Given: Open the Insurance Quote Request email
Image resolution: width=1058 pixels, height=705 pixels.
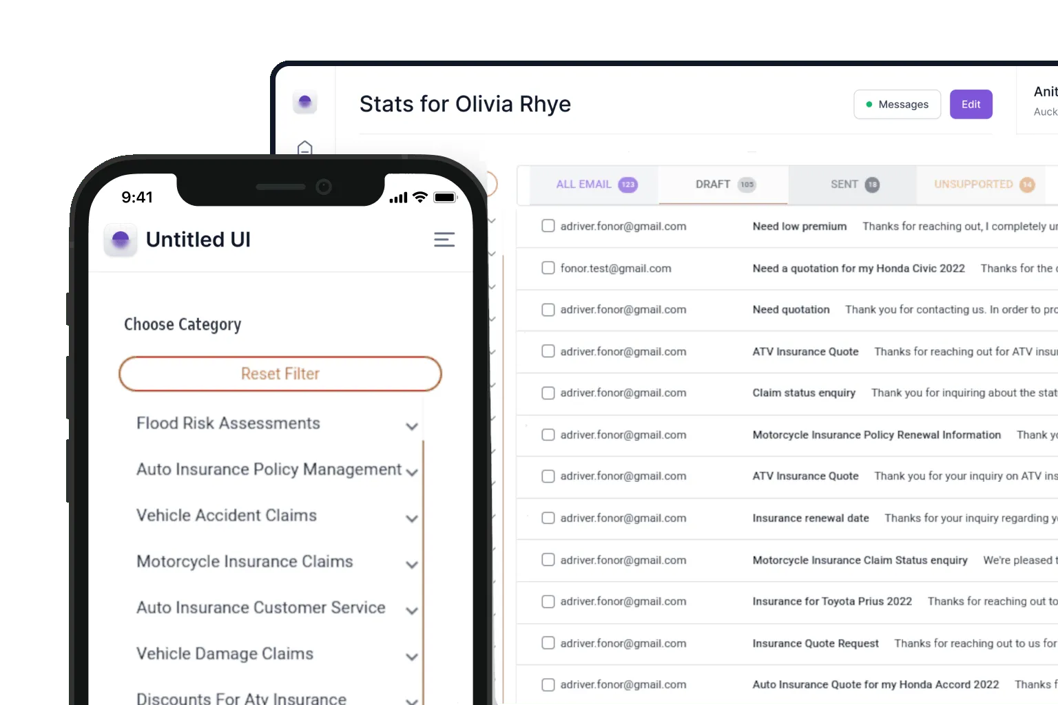Looking at the screenshot, I should pyautogui.click(x=816, y=643).
